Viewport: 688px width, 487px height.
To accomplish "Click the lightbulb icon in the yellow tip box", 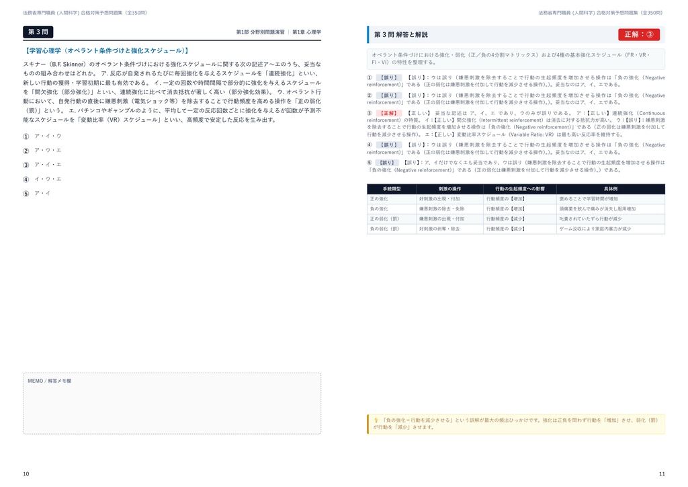I will click(376, 420).
